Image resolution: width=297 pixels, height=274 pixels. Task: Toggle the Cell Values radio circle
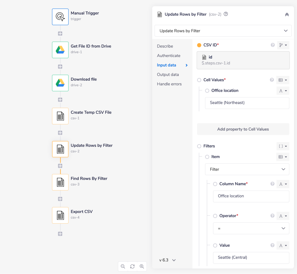(x=199, y=80)
